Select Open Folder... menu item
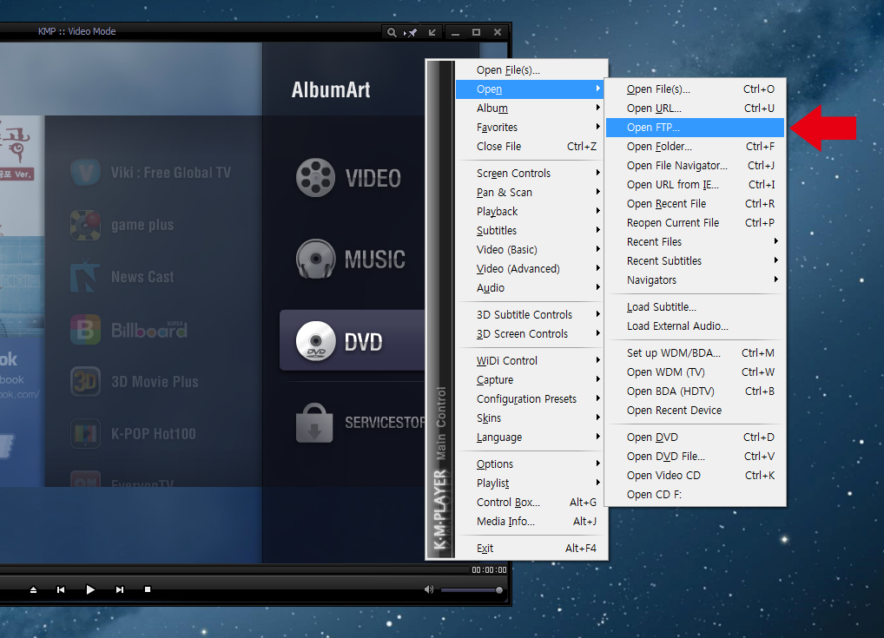This screenshot has width=884, height=638. tap(696, 147)
